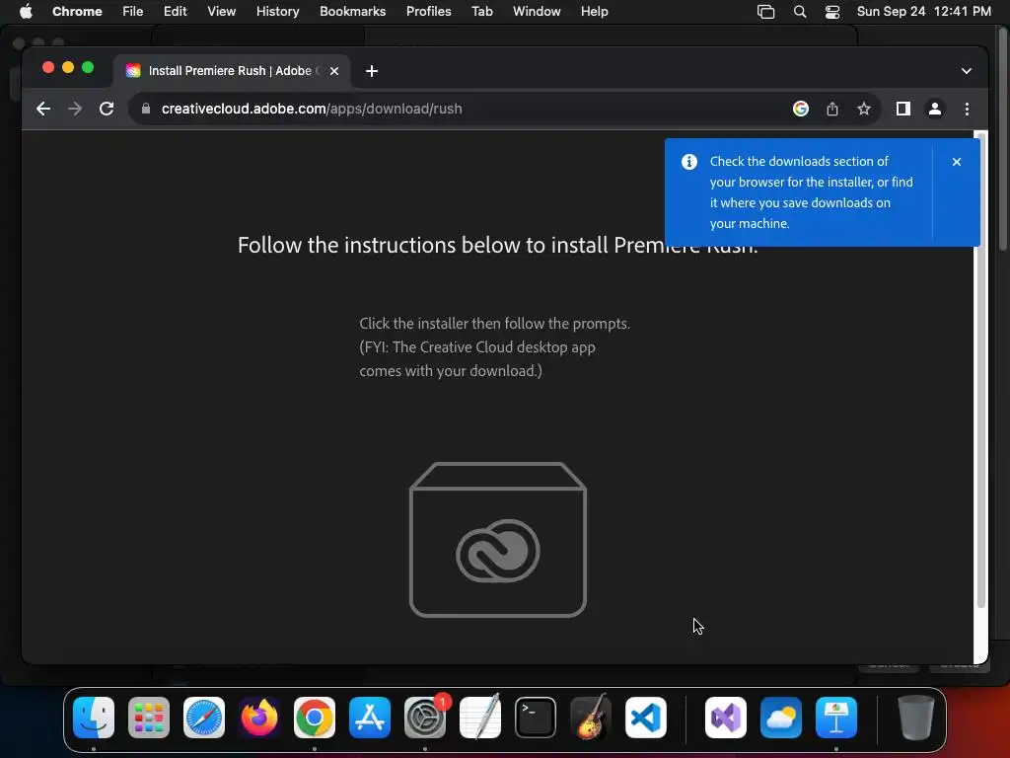Open the Window menu
1010x758 pixels.
point(537,12)
